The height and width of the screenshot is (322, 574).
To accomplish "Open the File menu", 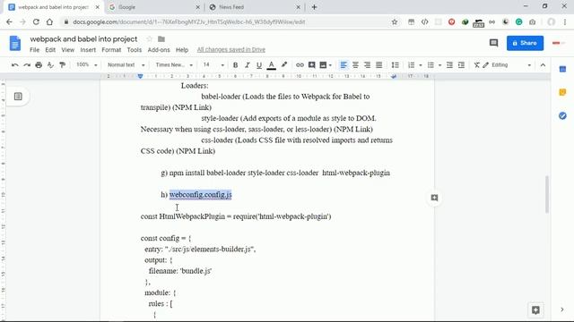I will (34, 50).
